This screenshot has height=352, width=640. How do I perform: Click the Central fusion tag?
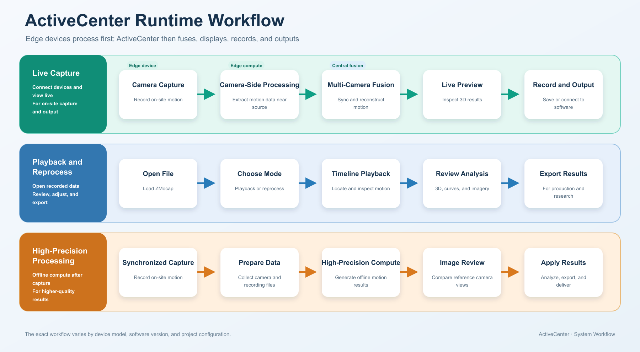click(x=348, y=65)
